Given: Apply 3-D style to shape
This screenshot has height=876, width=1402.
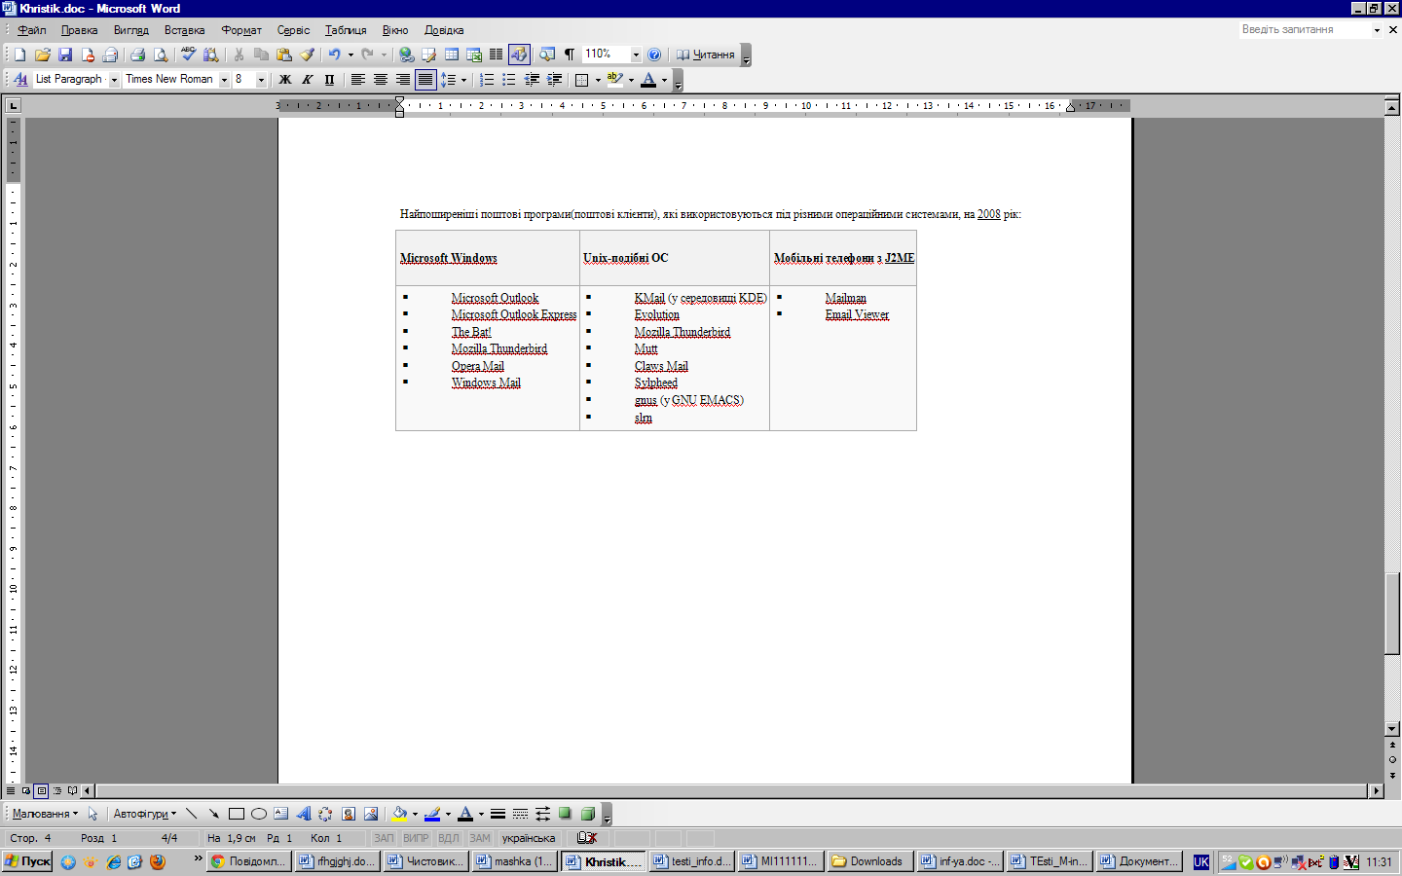Looking at the screenshot, I should pos(588,814).
